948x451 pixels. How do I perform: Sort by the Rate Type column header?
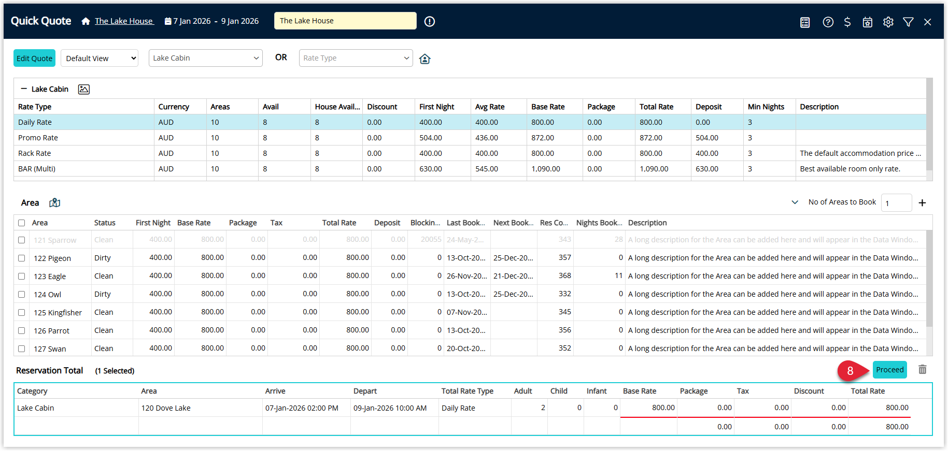[84, 107]
